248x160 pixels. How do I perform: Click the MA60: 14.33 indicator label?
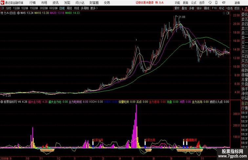pyautogui.click(x=72, y=13)
